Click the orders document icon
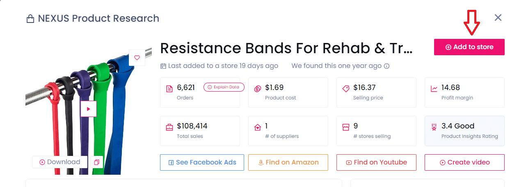 pyautogui.click(x=169, y=89)
